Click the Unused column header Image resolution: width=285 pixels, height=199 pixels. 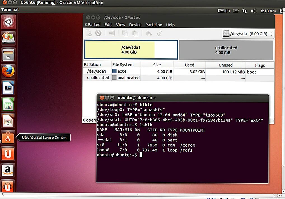(x=226, y=65)
